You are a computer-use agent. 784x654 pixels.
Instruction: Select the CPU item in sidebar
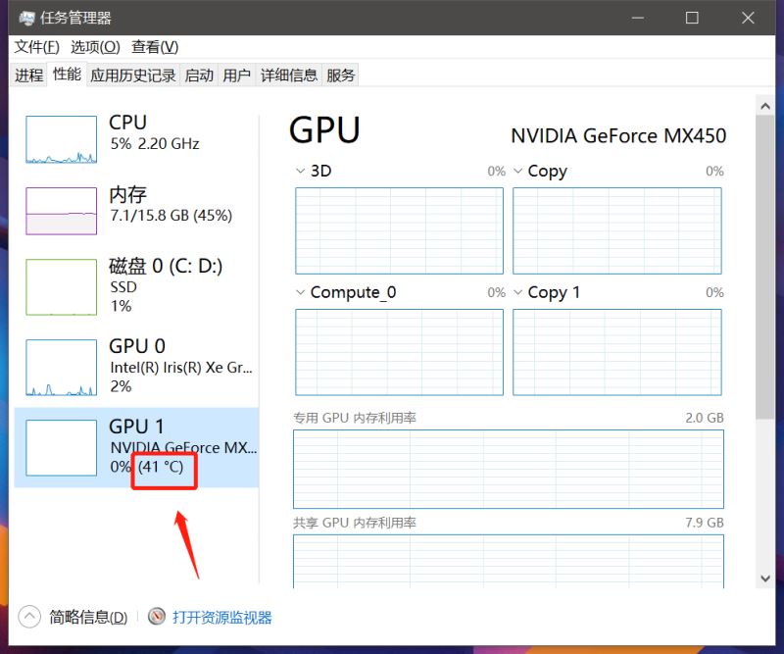click(x=136, y=138)
